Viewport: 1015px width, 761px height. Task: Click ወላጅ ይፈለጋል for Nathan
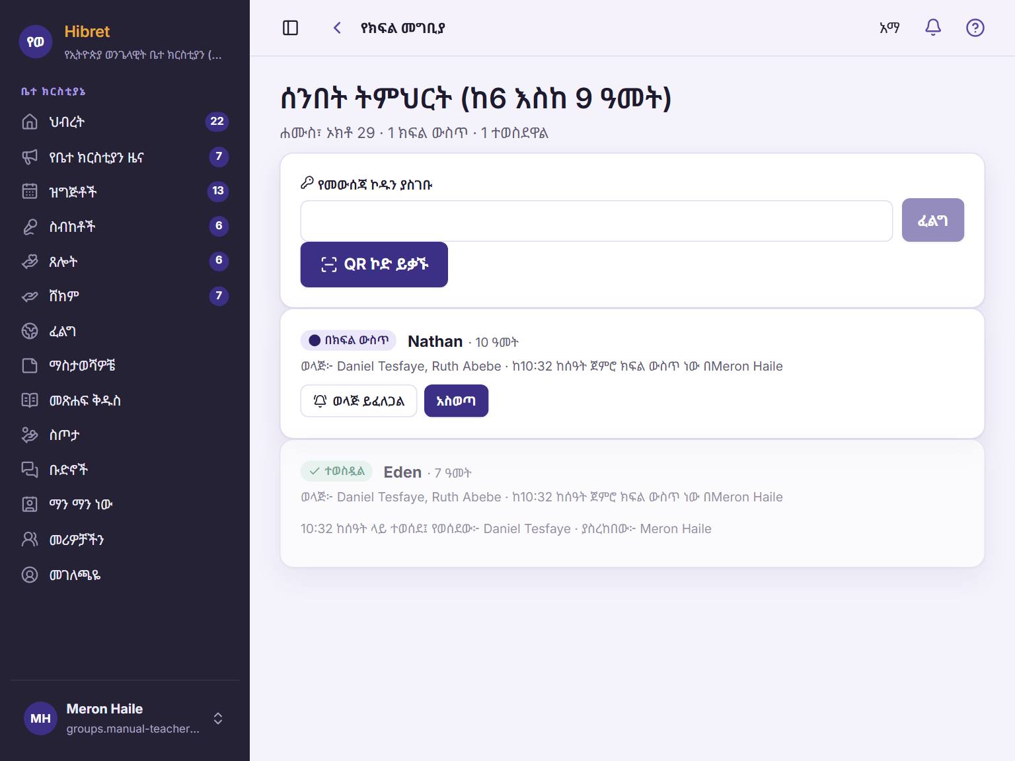tap(359, 401)
